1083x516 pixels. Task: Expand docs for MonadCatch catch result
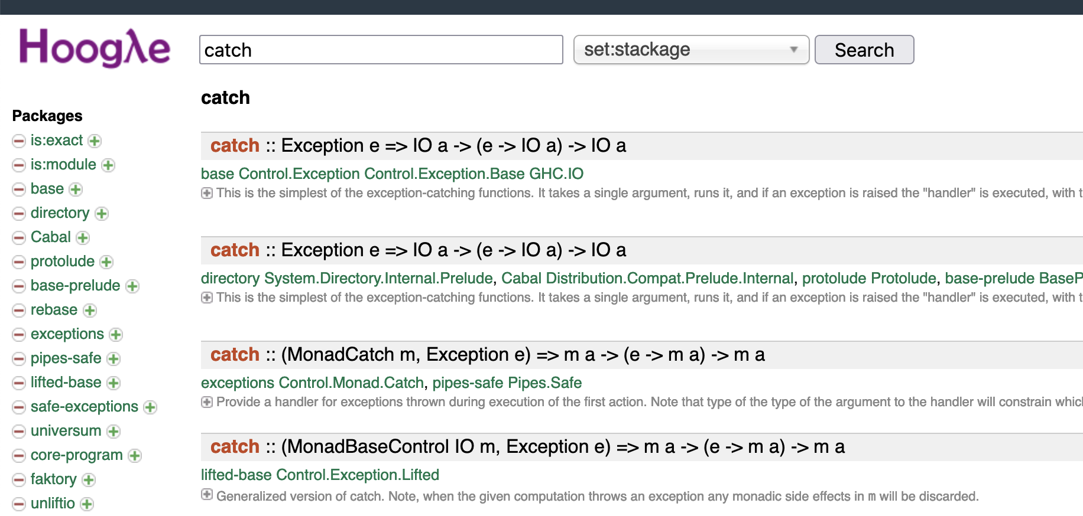(207, 402)
